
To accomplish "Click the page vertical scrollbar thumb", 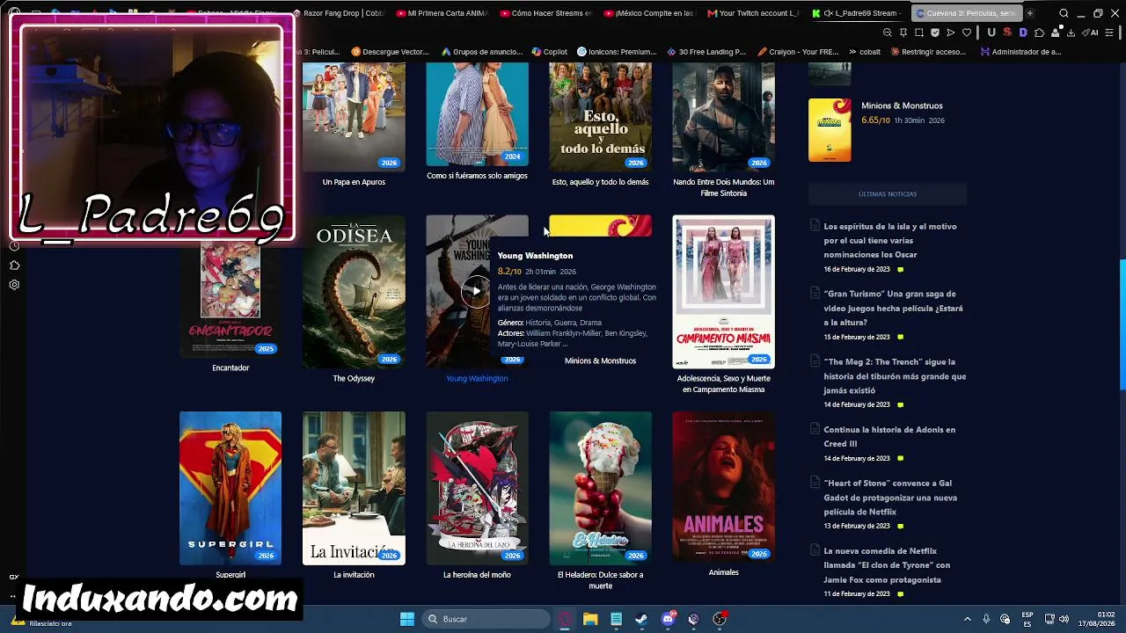I will pos(1122,325).
